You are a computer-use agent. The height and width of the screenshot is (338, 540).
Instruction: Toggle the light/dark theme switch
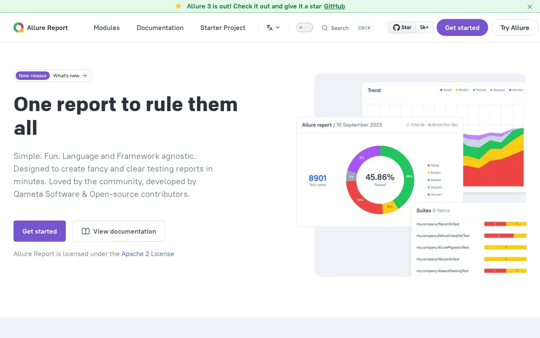point(305,27)
